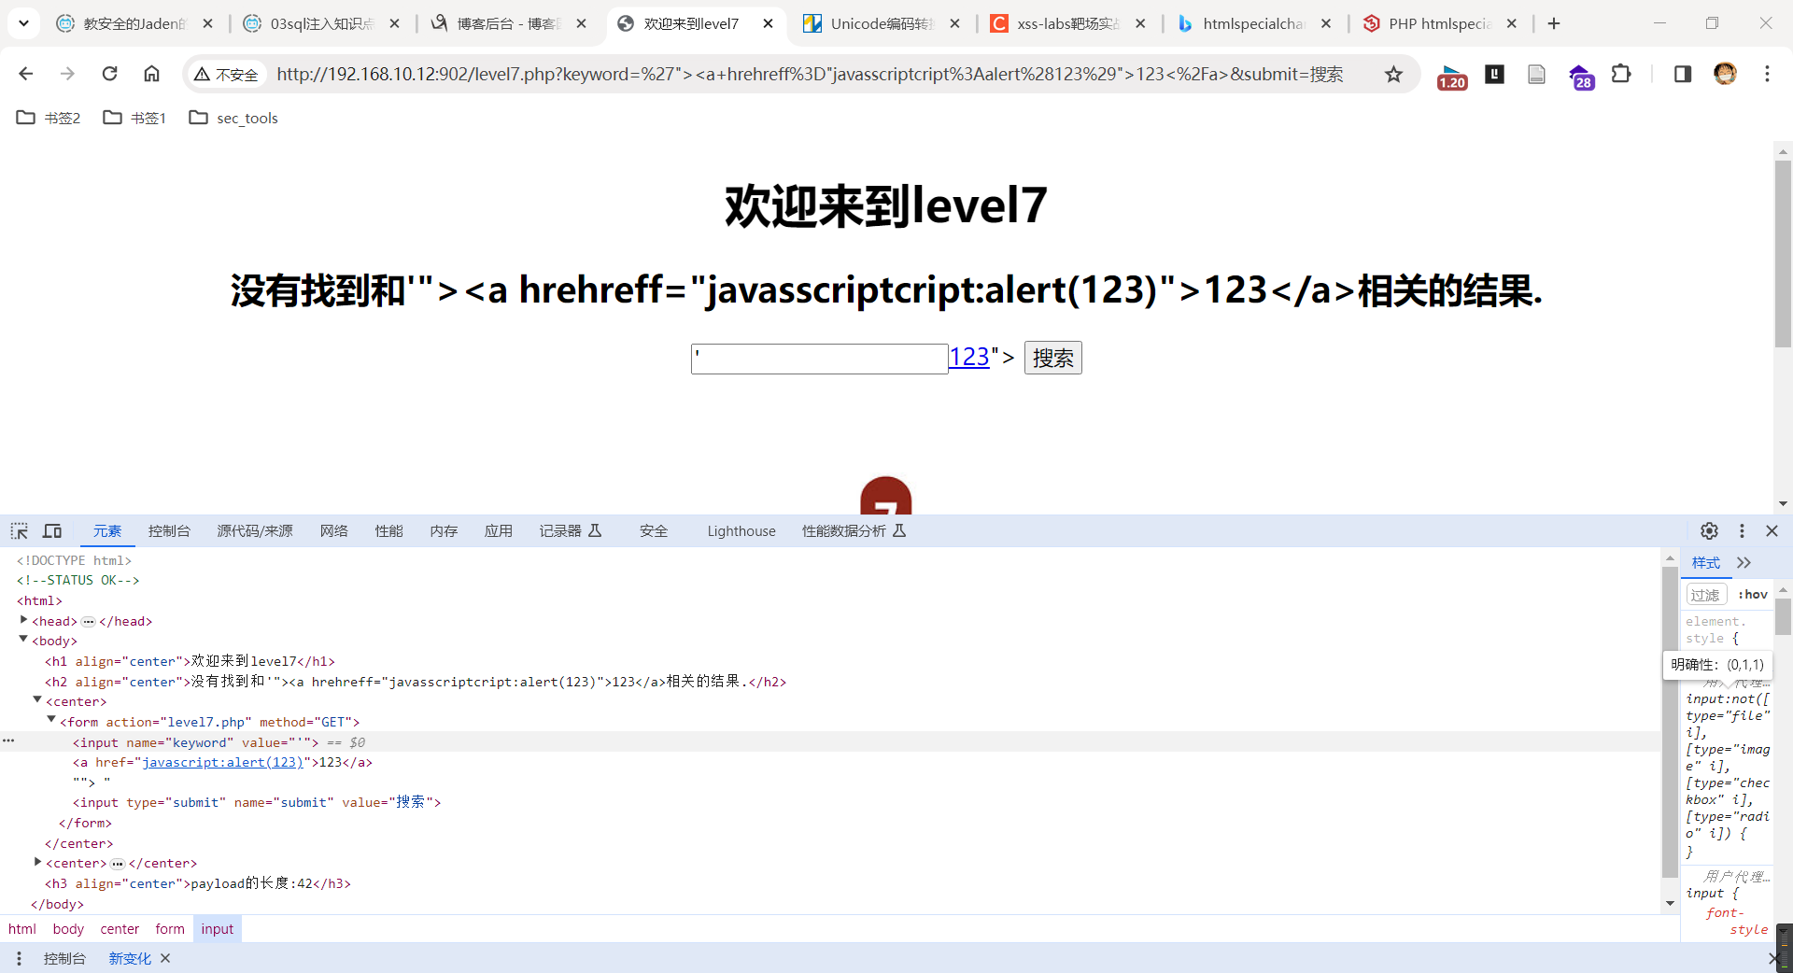The width and height of the screenshot is (1793, 973).
Task: Click the browser forward arrow
Action: tap(67, 74)
